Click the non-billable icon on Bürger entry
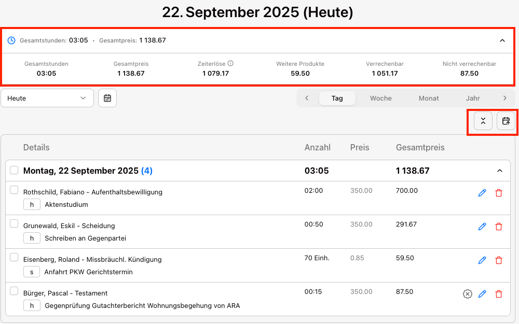This screenshot has height=324, width=519. pyautogui.click(x=467, y=294)
